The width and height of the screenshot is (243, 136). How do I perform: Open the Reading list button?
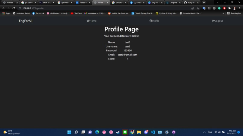[x=234, y=14]
